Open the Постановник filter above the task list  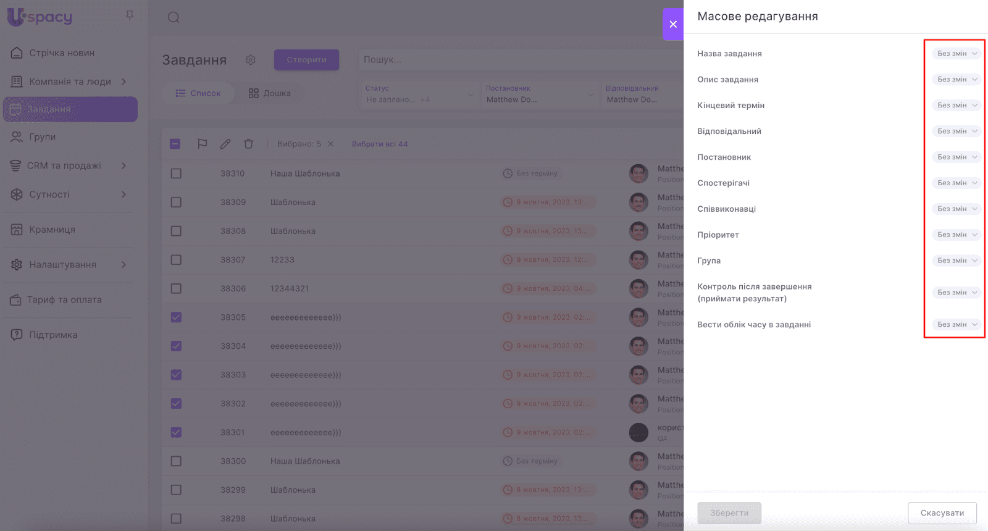coord(540,94)
